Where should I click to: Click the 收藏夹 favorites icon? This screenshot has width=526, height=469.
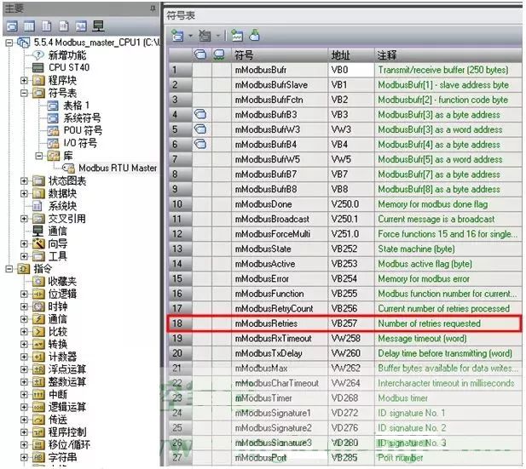[x=38, y=281]
